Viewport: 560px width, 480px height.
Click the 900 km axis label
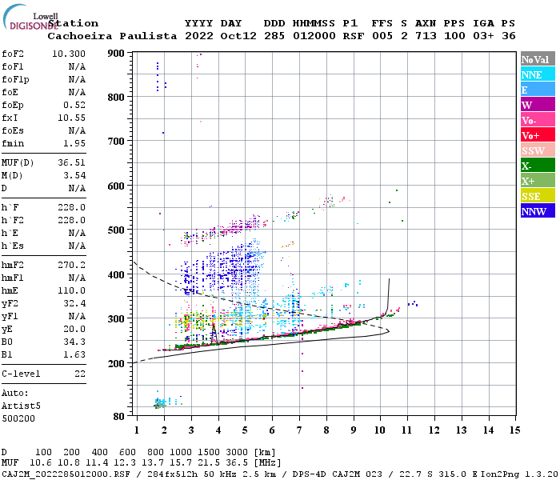pyautogui.click(x=116, y=54)
